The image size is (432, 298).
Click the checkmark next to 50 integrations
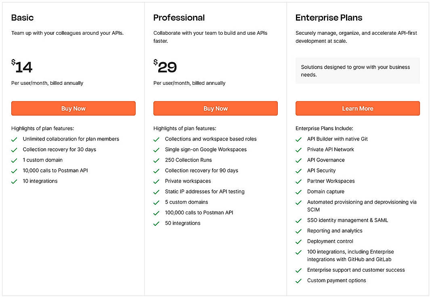tap(156, 223)
